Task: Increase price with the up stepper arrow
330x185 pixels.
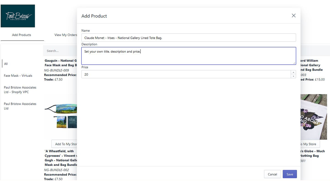Action: pos(293,72)
